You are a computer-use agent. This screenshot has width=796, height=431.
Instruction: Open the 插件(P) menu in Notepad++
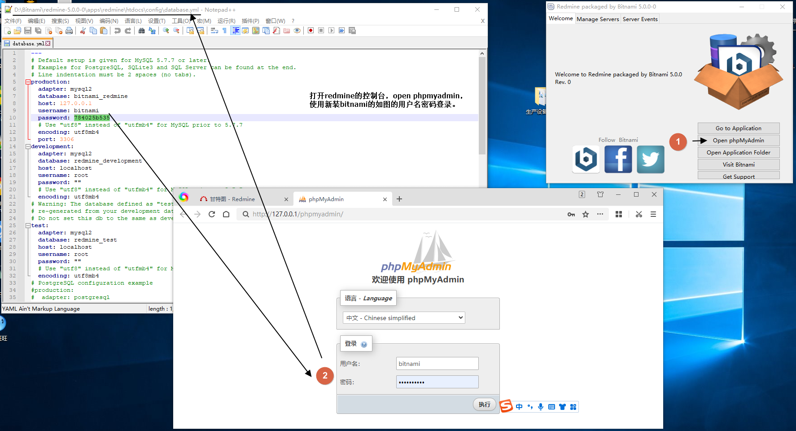(x=250, y=21)
